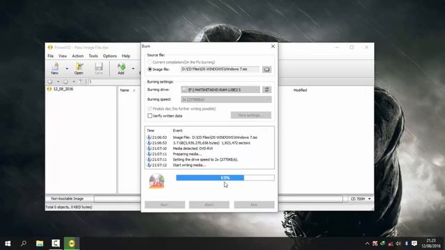Open File Explorer from the taskbar
The height and width of the screenshot is (250, 445).
click(40, 244)
